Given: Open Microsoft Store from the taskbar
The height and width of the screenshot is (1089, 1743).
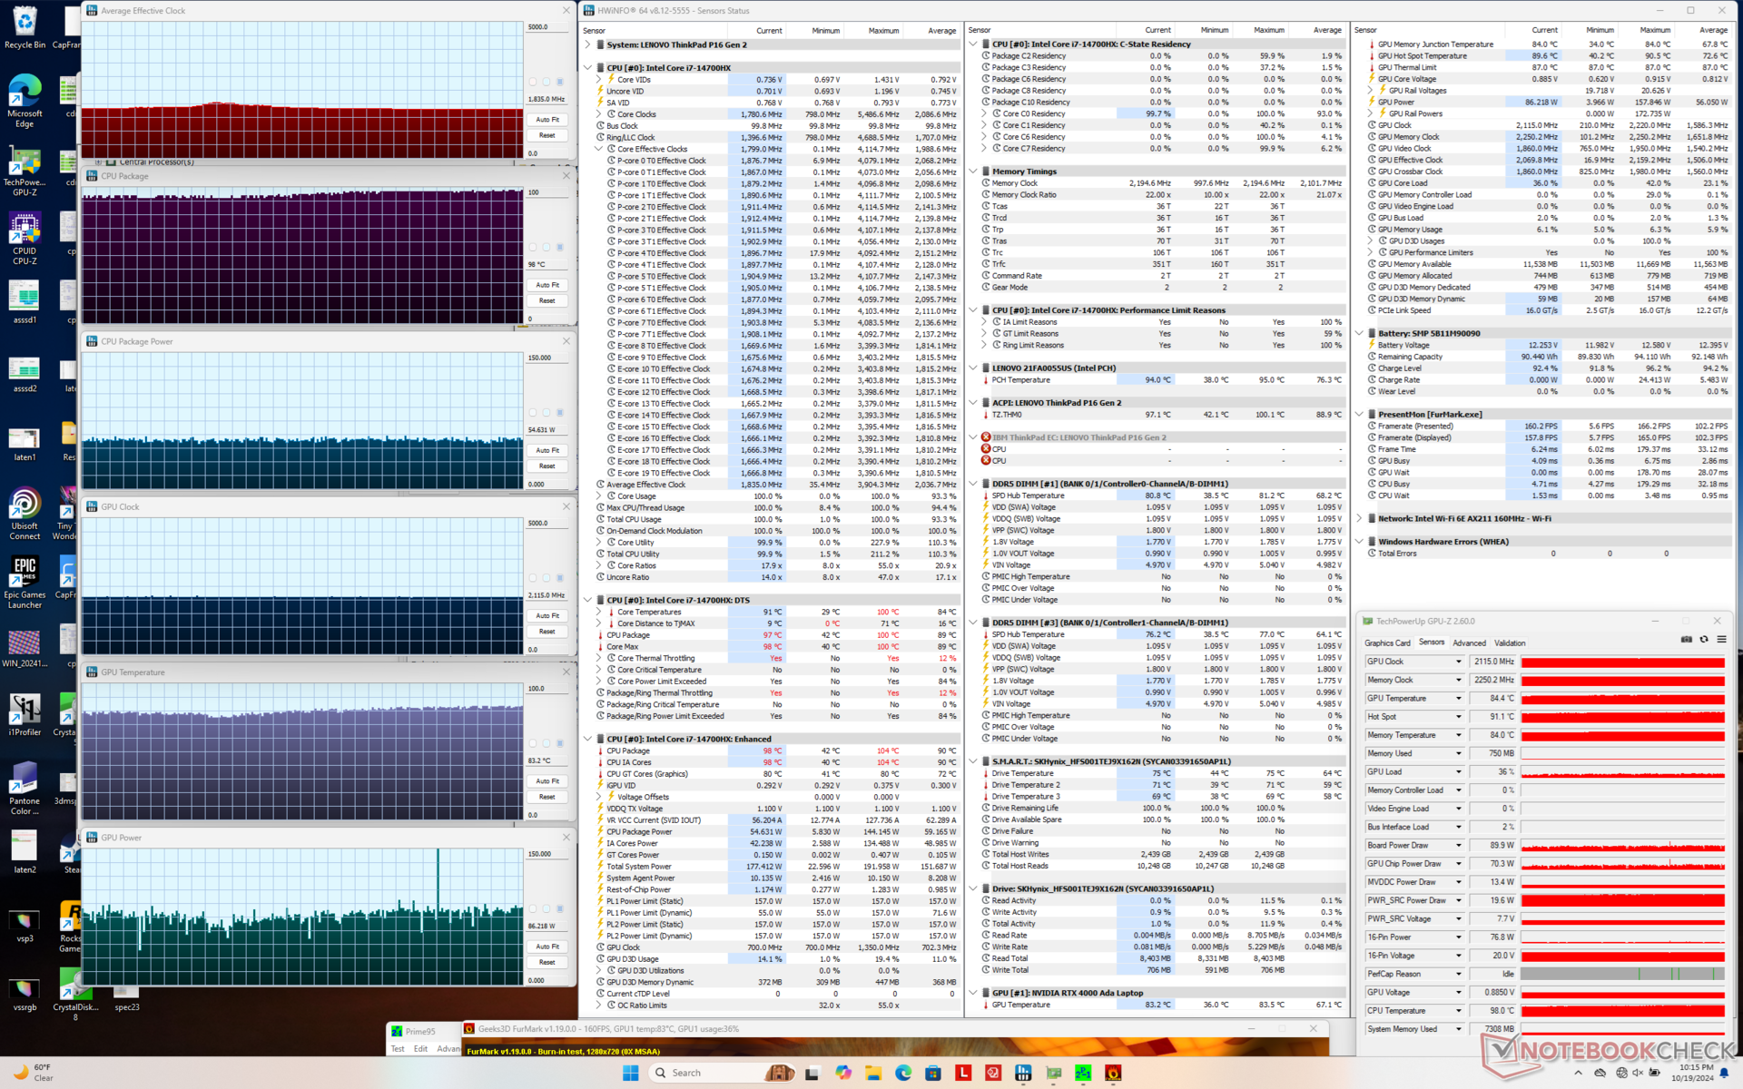Looking at the screenshot, I should tap(933, 1073).
